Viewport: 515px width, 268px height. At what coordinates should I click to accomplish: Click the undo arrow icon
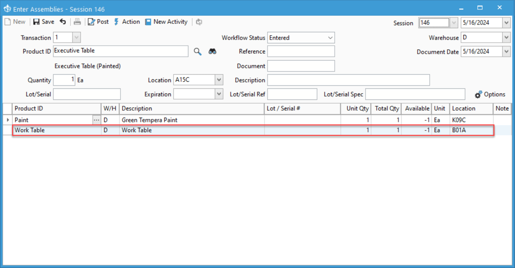coord(63,22)
